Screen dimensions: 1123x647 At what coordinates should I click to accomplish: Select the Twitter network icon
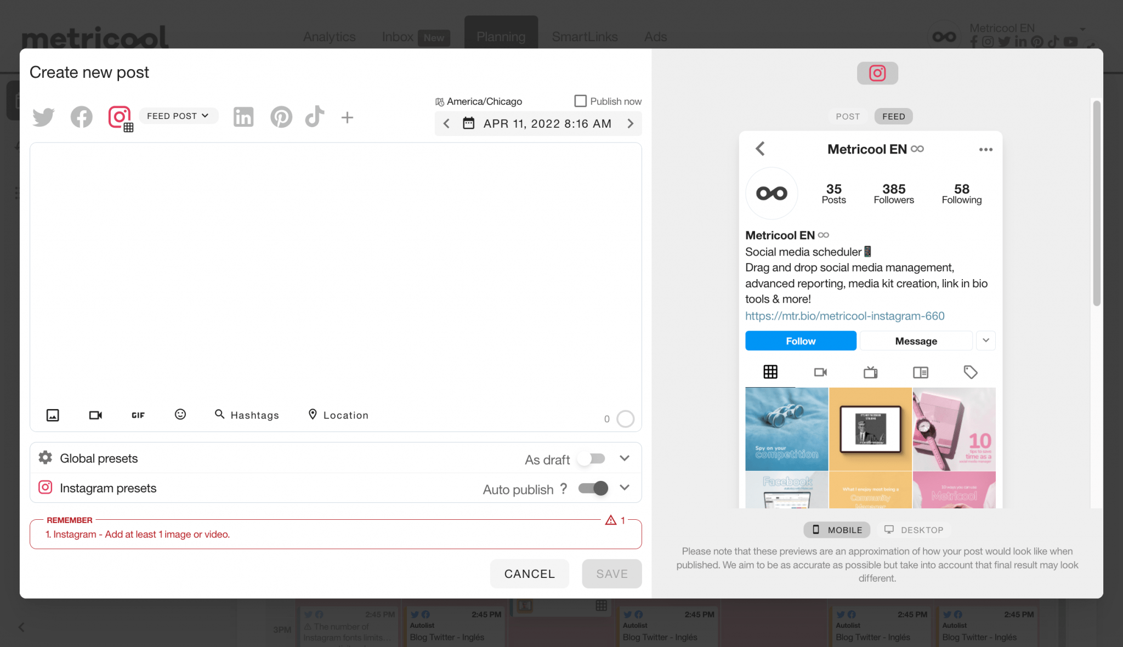coord(43,117)
